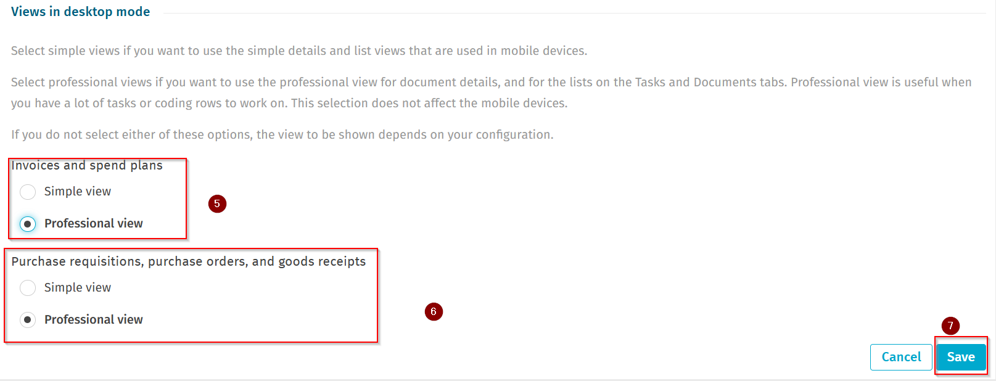The height and width of the screenshot is (381, 996).
Task: Click the divider line beside the section heading
Action: [x=575, y=13]
